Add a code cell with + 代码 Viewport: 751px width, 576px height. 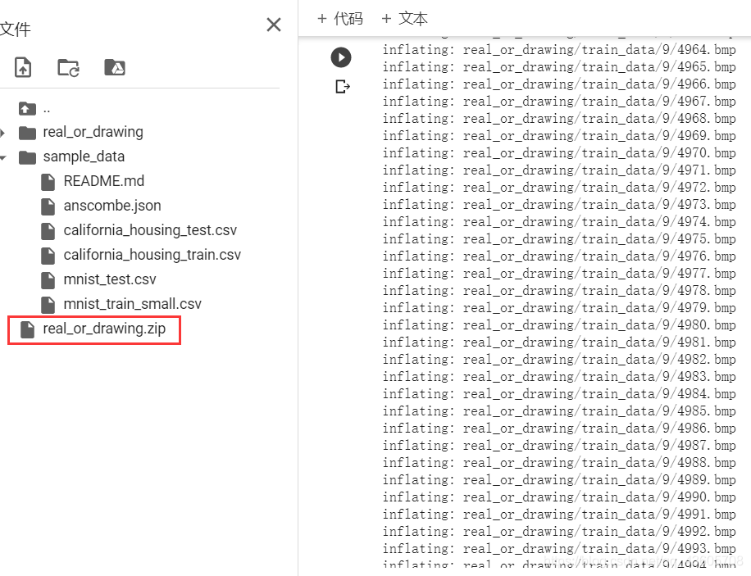click(x=340, y=19)
